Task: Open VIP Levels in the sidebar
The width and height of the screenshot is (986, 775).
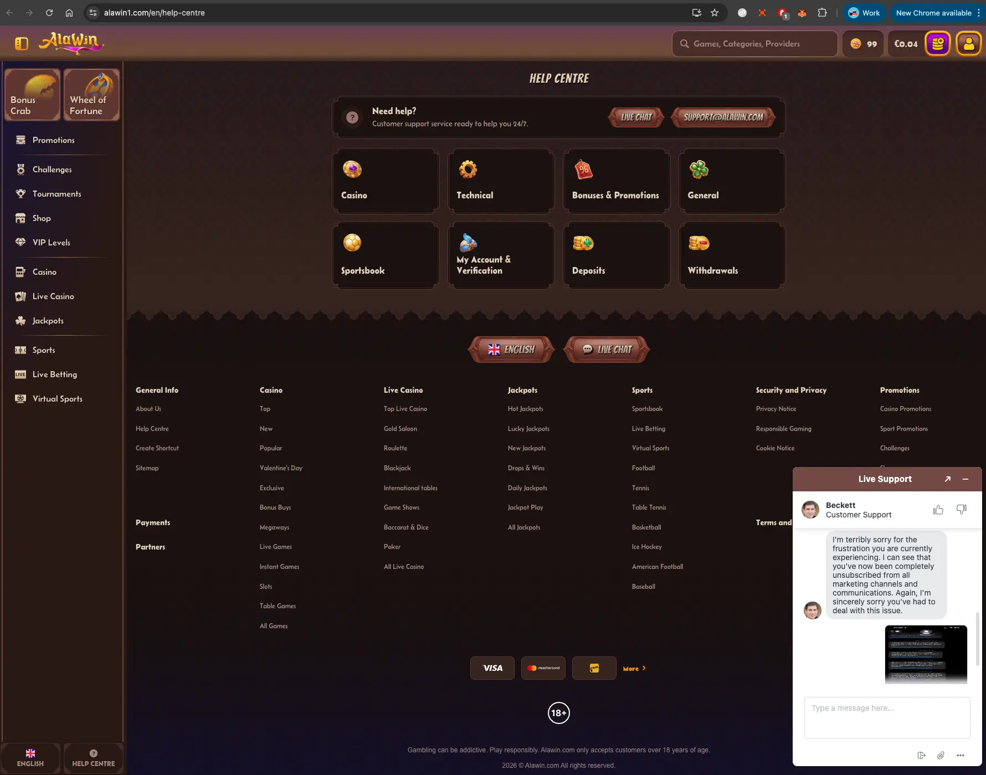Action: 51,243
